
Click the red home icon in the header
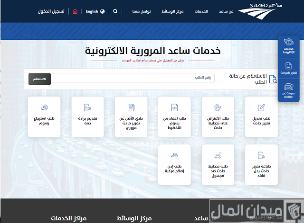pos(75,11)
